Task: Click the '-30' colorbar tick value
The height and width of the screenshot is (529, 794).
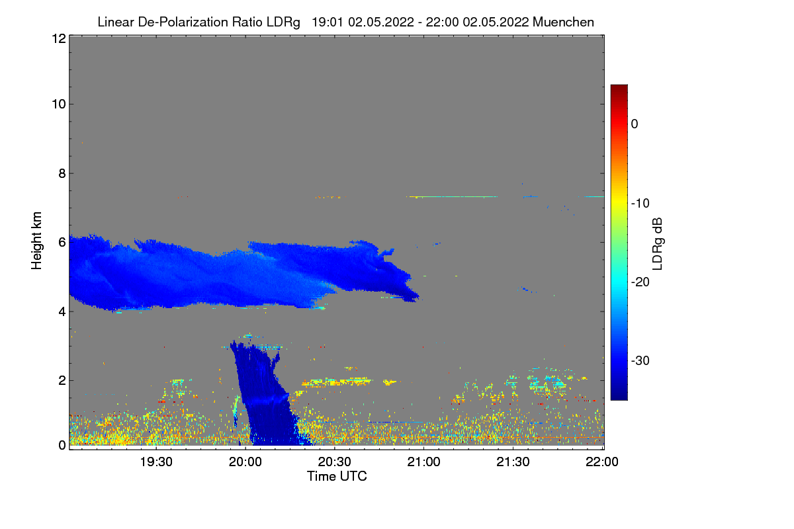Action: [640, 361]
